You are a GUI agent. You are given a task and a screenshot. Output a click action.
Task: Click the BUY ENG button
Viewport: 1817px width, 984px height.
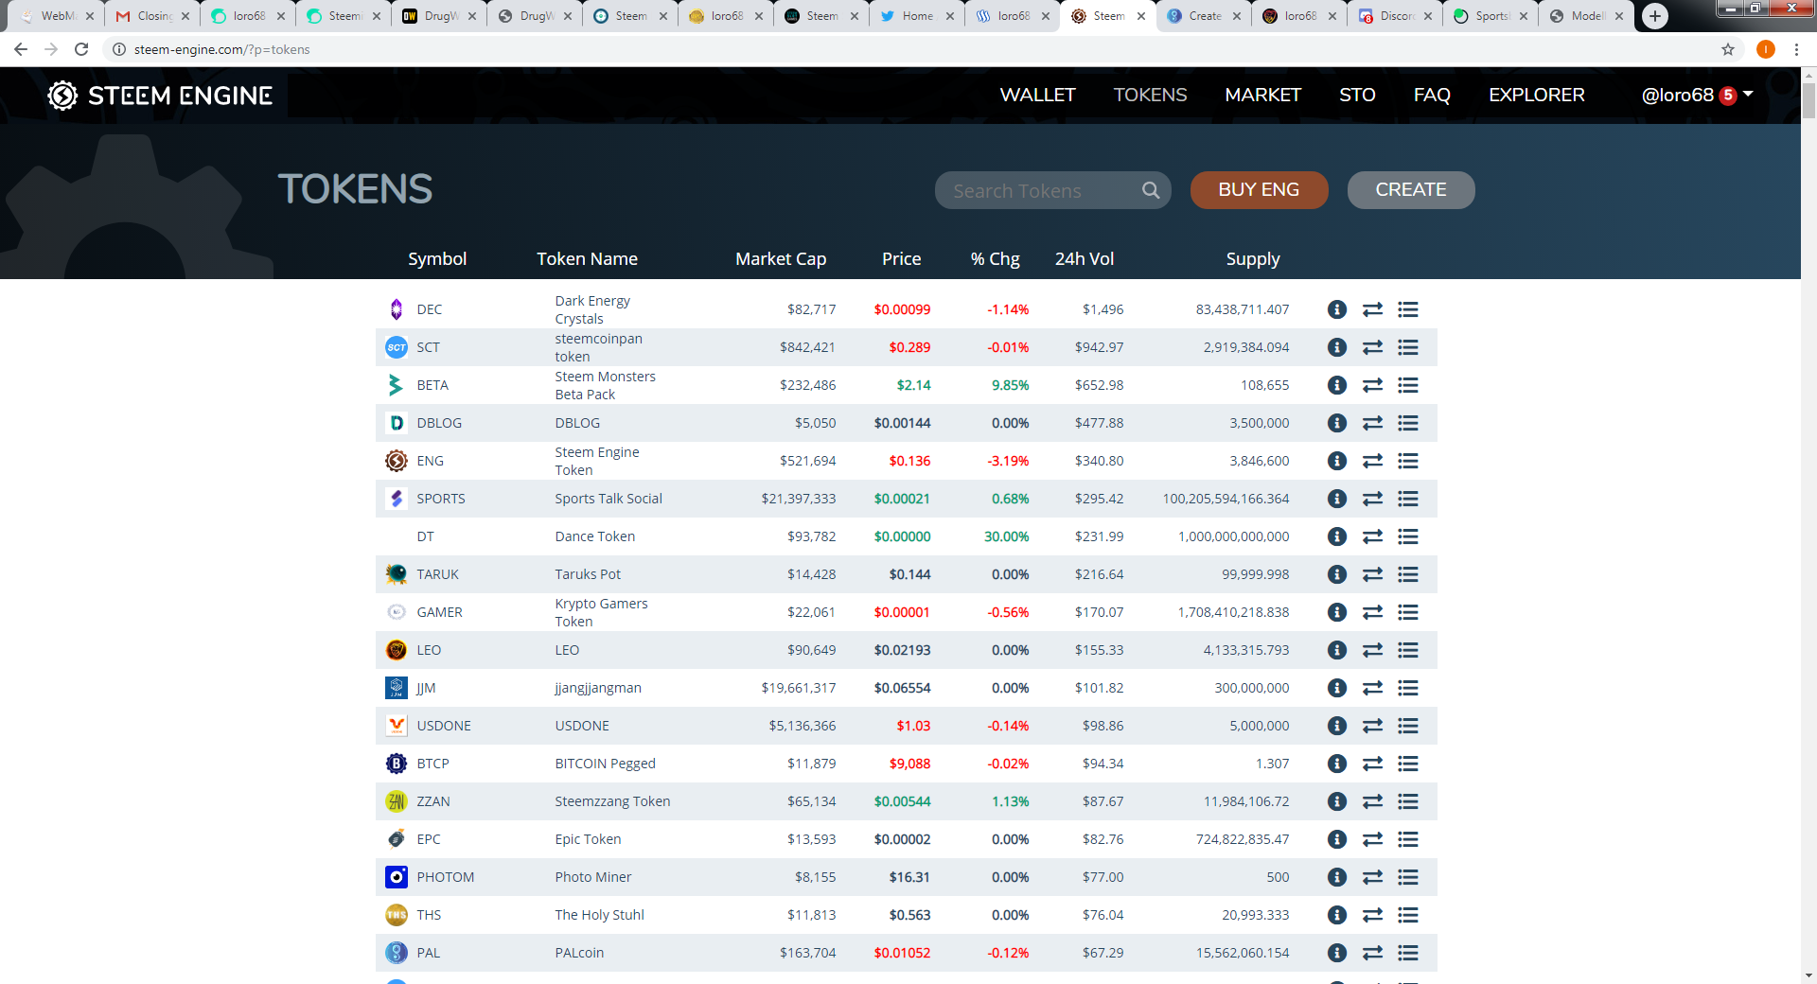1259,190
